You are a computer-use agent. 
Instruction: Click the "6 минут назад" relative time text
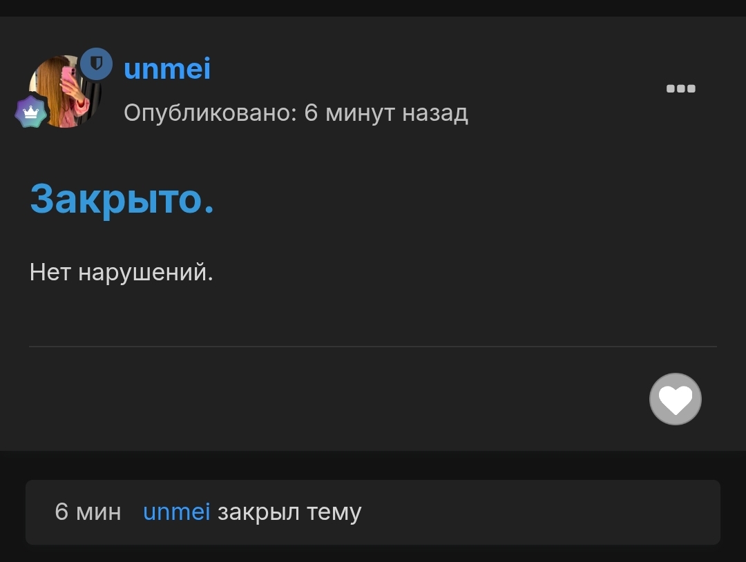(386, 113)
